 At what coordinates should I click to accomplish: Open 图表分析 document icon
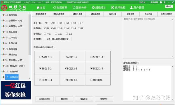(74, 8)
